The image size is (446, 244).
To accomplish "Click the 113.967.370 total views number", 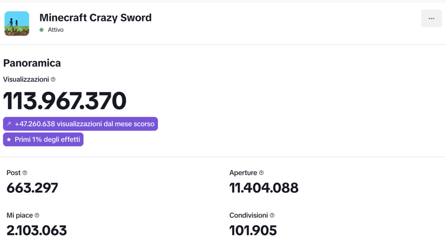I will [x=64, y=101].
